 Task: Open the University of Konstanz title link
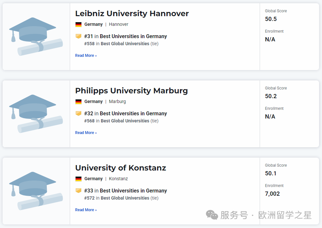[120, 168]
